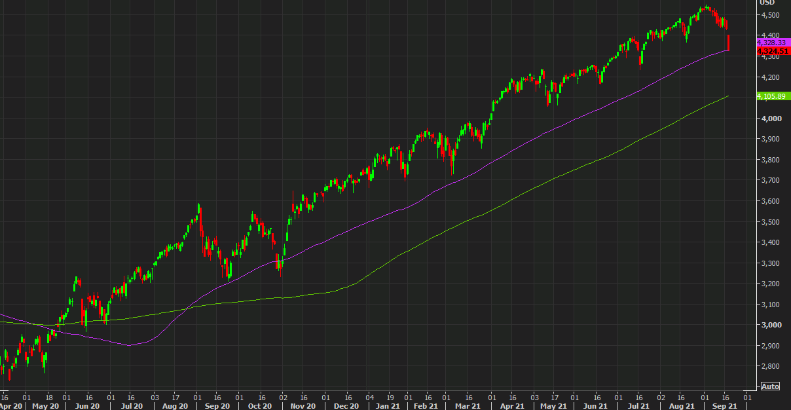791x410 pixels.
Task: Click the 2,800 price axis label
Action: click(769, 366)
